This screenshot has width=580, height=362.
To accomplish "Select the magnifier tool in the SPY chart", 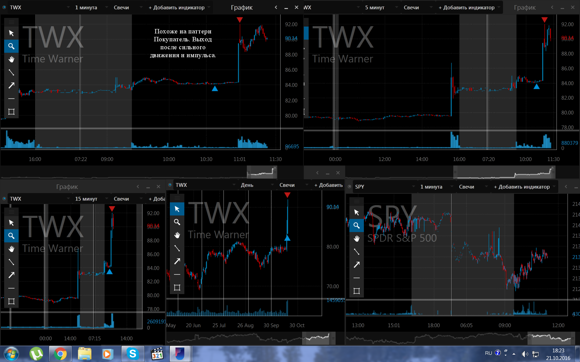I will coord(357,225).
